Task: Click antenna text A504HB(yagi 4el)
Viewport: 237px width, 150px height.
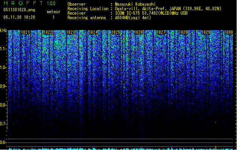Action: point(133,18)
